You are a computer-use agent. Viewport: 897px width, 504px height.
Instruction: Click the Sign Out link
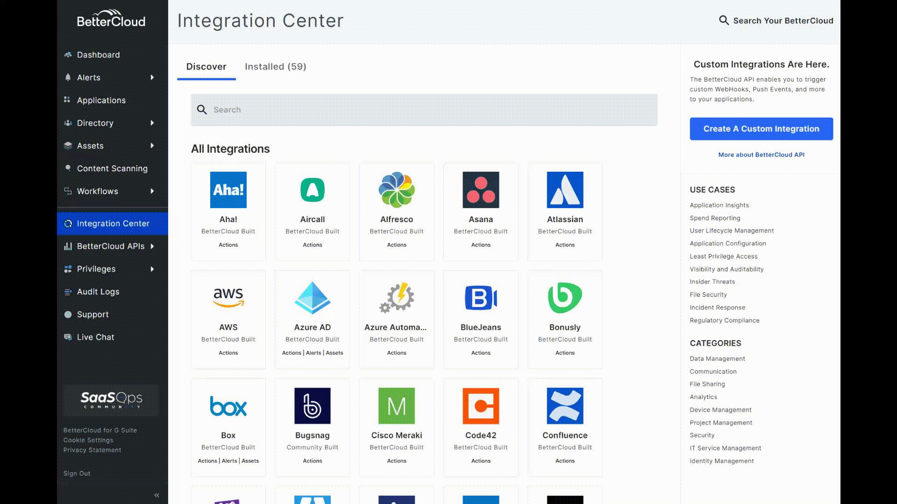point(77,473)
